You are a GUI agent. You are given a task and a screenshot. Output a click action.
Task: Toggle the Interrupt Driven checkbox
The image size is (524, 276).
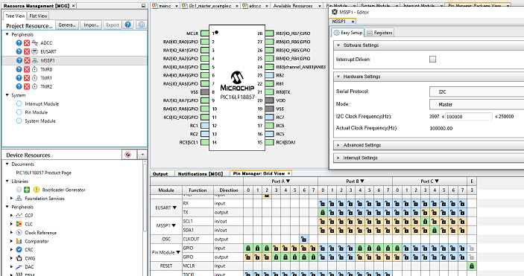tap(432, 59)
